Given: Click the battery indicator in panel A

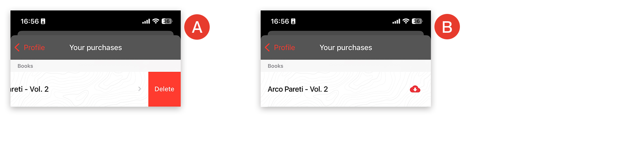Looking at the screenshot, I should point(167,21).
